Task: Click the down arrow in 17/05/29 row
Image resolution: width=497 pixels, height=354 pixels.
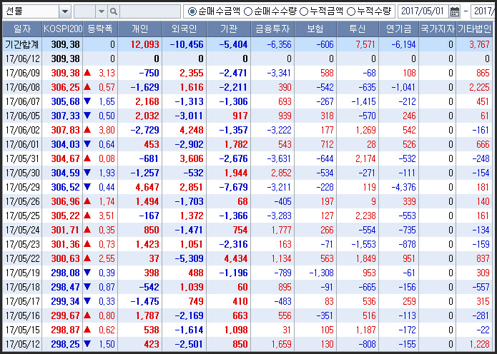Action: tap(87, 187)
